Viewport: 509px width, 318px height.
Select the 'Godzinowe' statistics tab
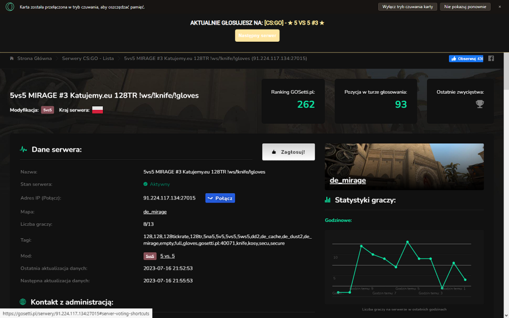(338, 220)
